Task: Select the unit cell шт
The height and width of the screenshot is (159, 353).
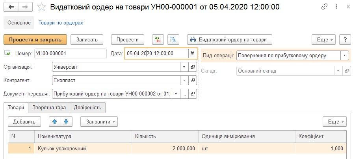Action: pyautogui.click(x=247, y=149)
